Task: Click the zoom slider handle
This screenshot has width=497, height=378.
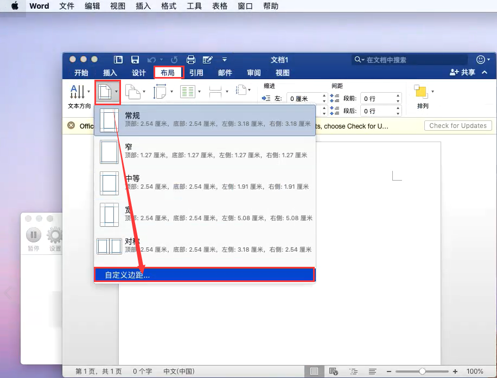Action: click(x=422, y=371)
